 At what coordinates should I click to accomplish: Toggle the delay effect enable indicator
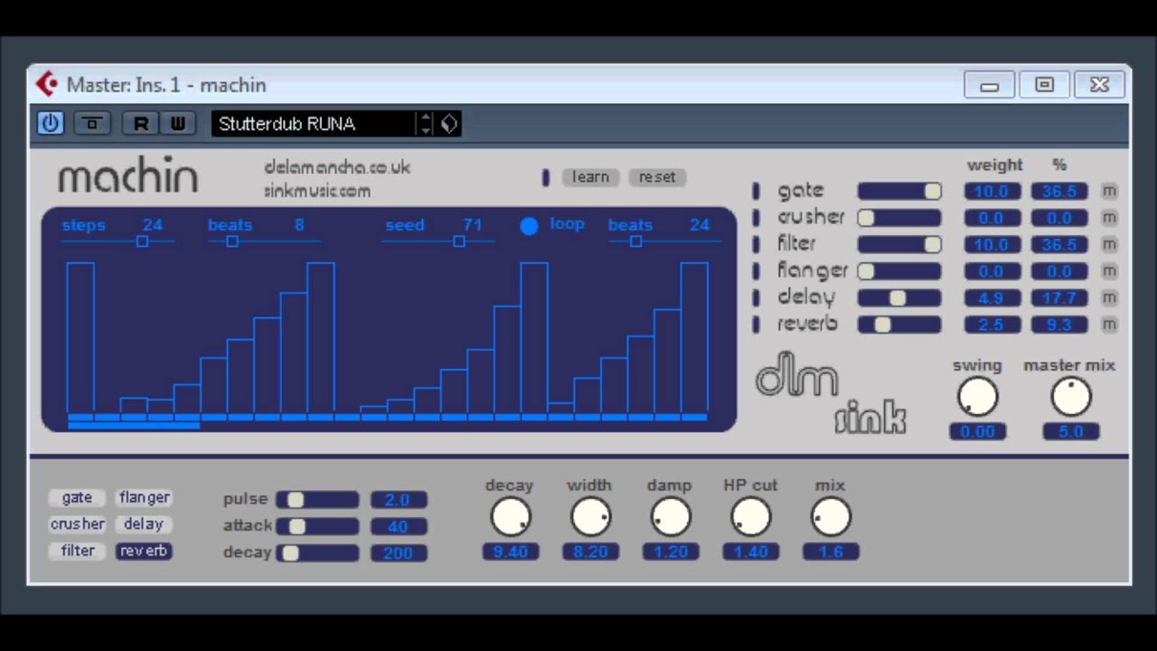pos(757,297)
